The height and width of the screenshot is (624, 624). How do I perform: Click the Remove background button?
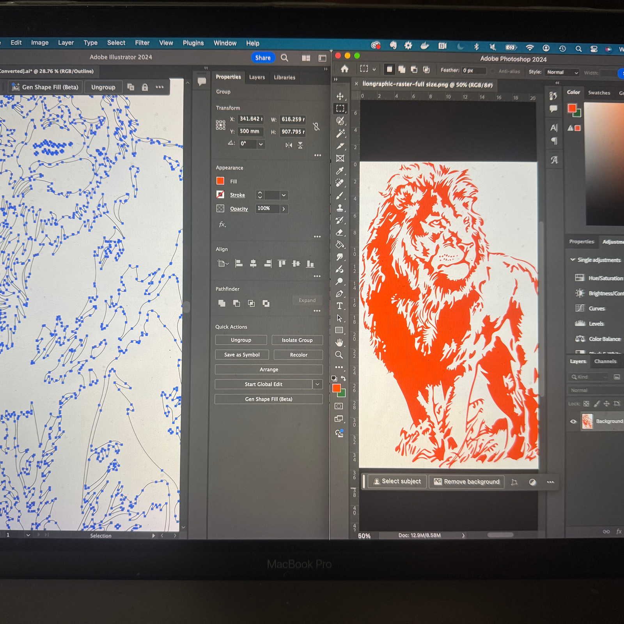click(x=467, y=482)
